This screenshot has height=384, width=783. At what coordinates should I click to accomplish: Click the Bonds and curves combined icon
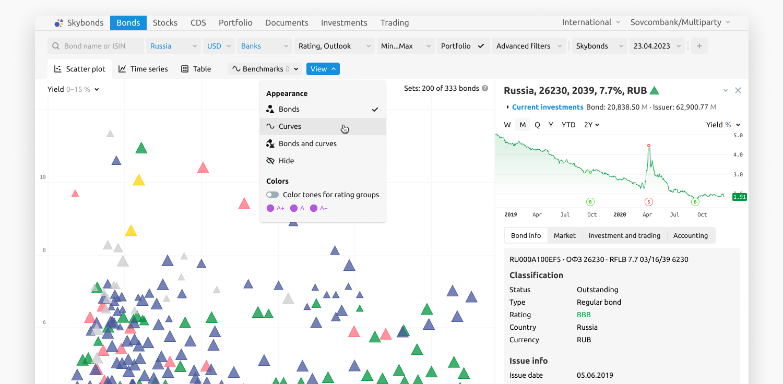tap(270, 143)
